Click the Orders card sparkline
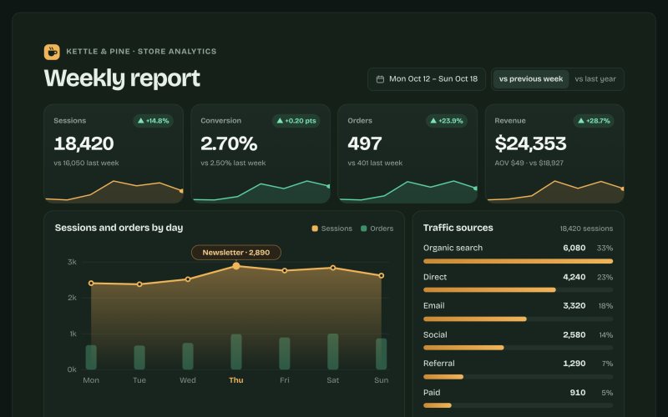 point(407,192)
